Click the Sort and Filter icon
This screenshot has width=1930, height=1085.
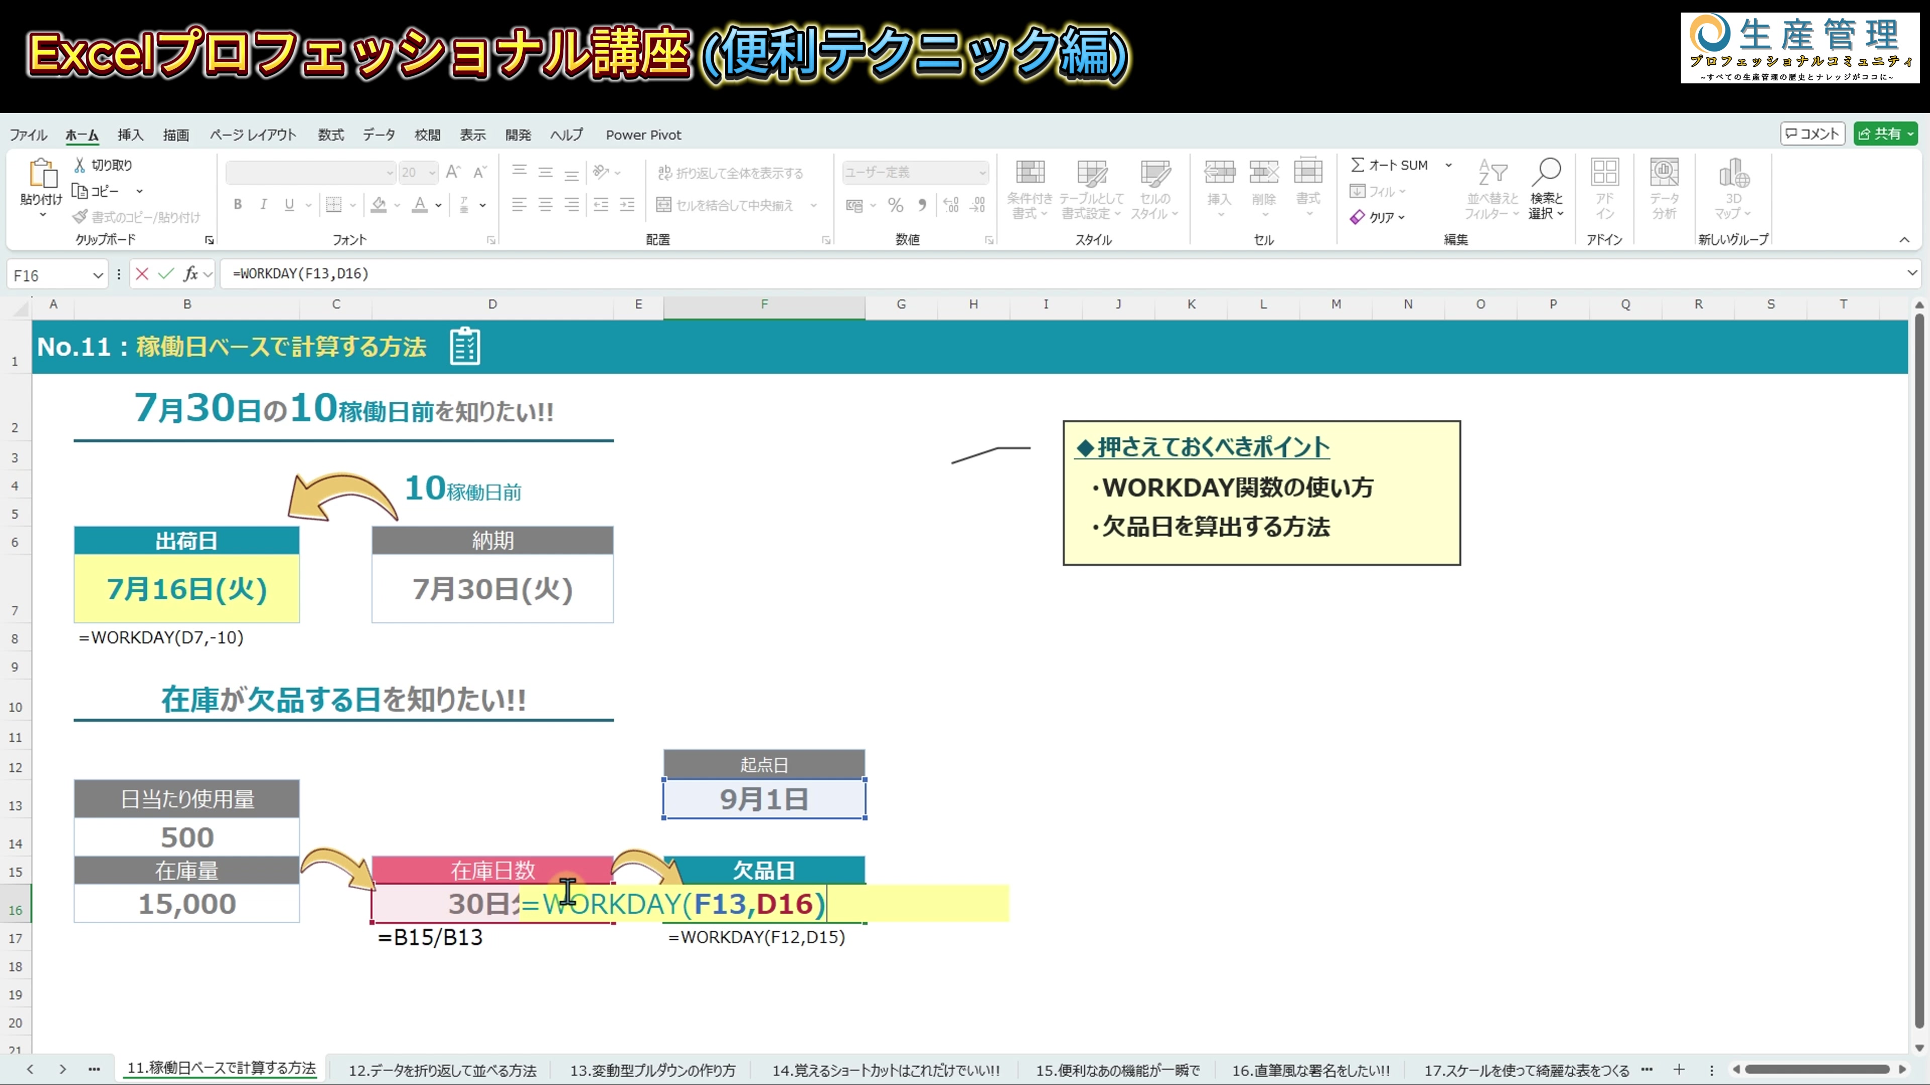(x=1492, y=172)
